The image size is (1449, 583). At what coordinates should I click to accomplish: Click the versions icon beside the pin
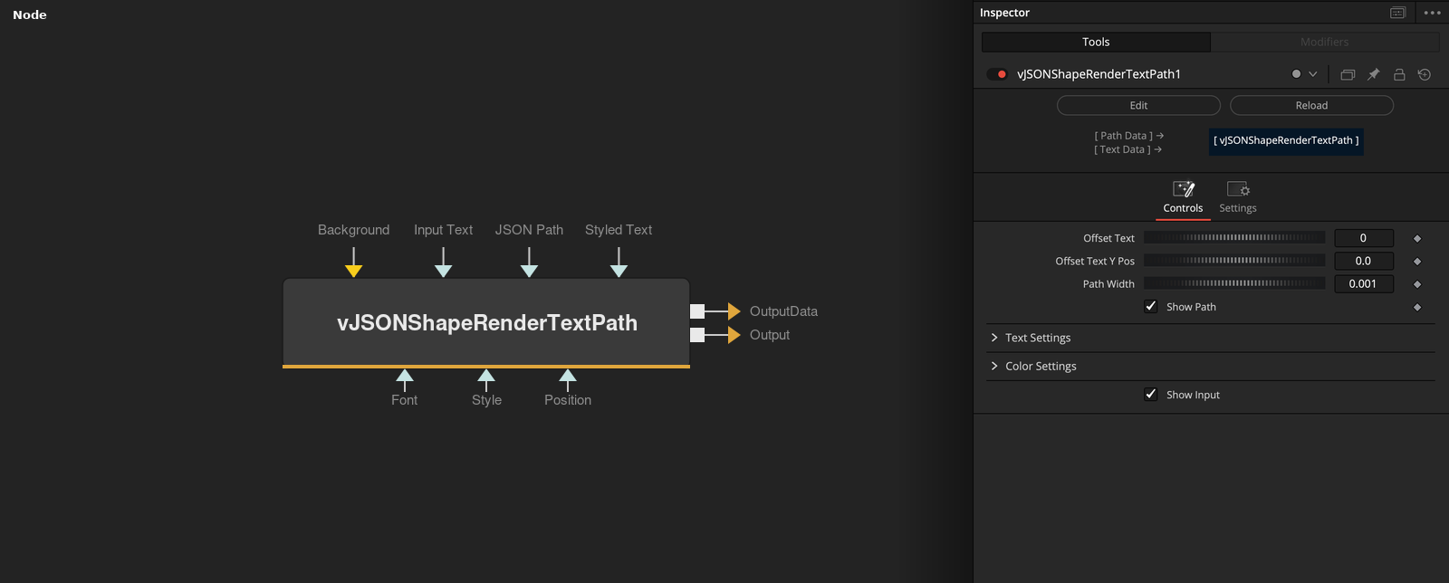(x=1348, y=74)
